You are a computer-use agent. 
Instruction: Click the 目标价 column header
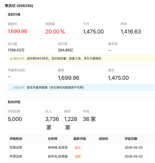coord(104,139)
